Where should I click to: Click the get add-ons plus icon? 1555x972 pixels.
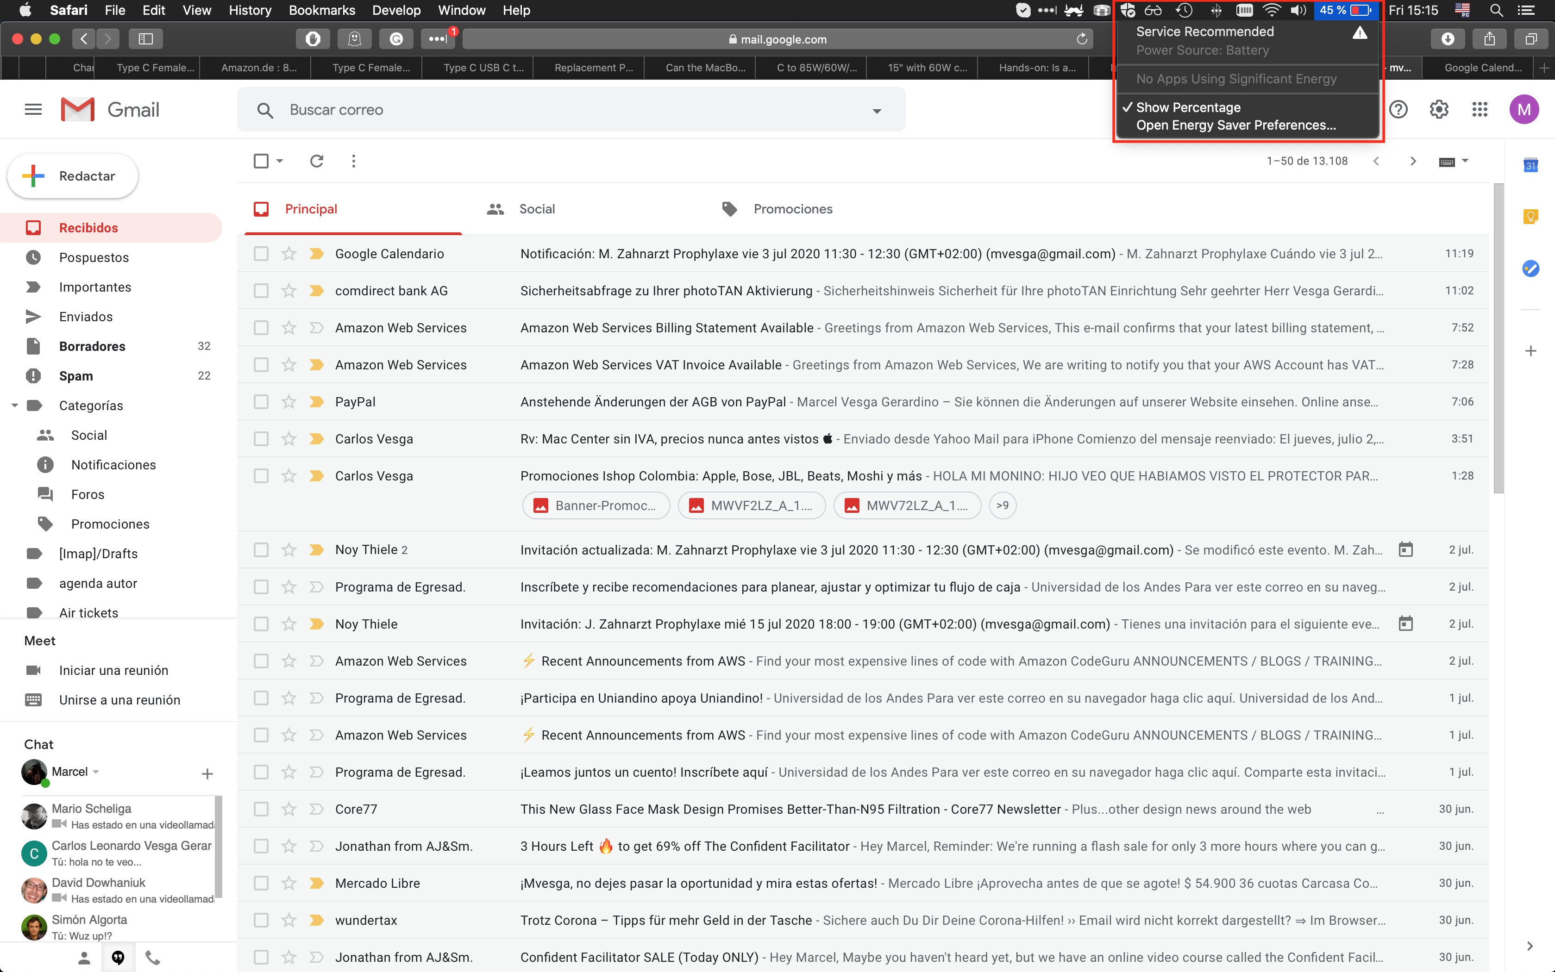1530,351
